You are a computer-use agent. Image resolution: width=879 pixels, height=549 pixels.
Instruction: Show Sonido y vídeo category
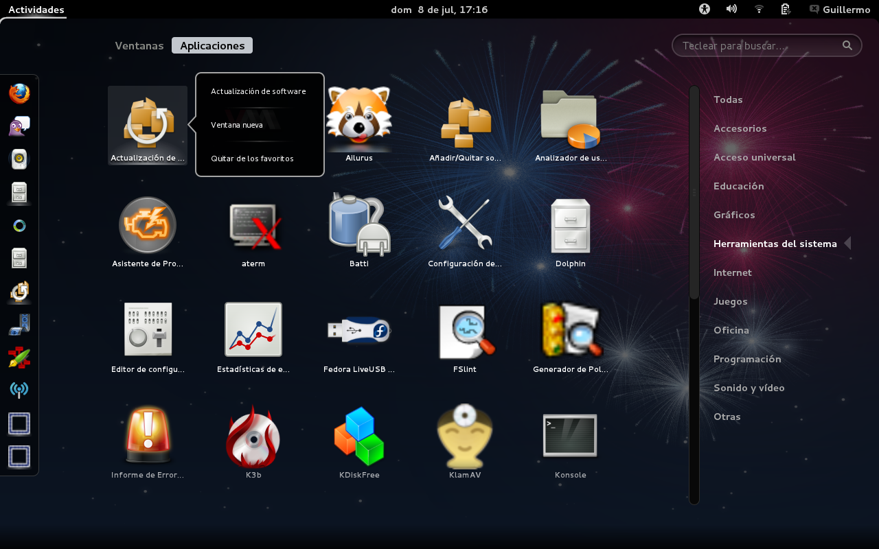pyautogui.click(x=749, y=388)
